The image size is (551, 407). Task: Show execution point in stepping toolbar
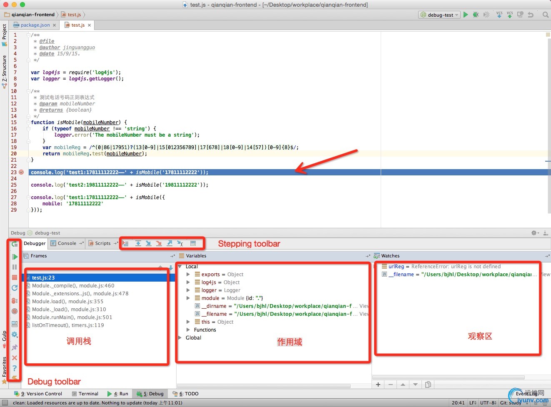coord(125,243)
